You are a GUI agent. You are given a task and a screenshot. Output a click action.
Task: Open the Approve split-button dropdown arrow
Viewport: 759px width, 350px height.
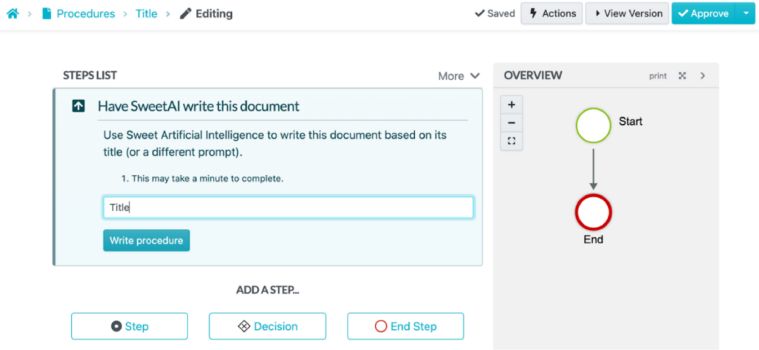coord(745,13)
